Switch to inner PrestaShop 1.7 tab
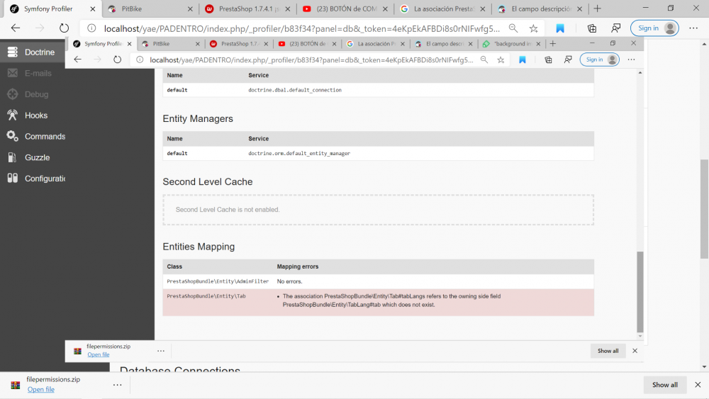Viewport: 709px width, 399px height. 240,44
